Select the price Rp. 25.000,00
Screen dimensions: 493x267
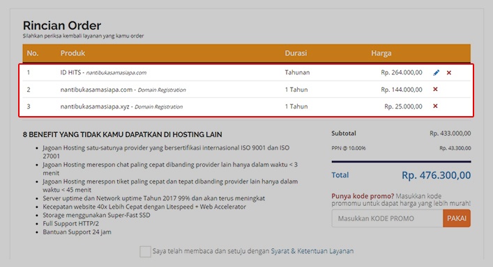(403, 106)
